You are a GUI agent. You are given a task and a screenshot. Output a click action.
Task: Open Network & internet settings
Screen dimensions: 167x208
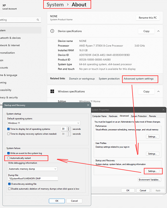(x=10, y=45)
